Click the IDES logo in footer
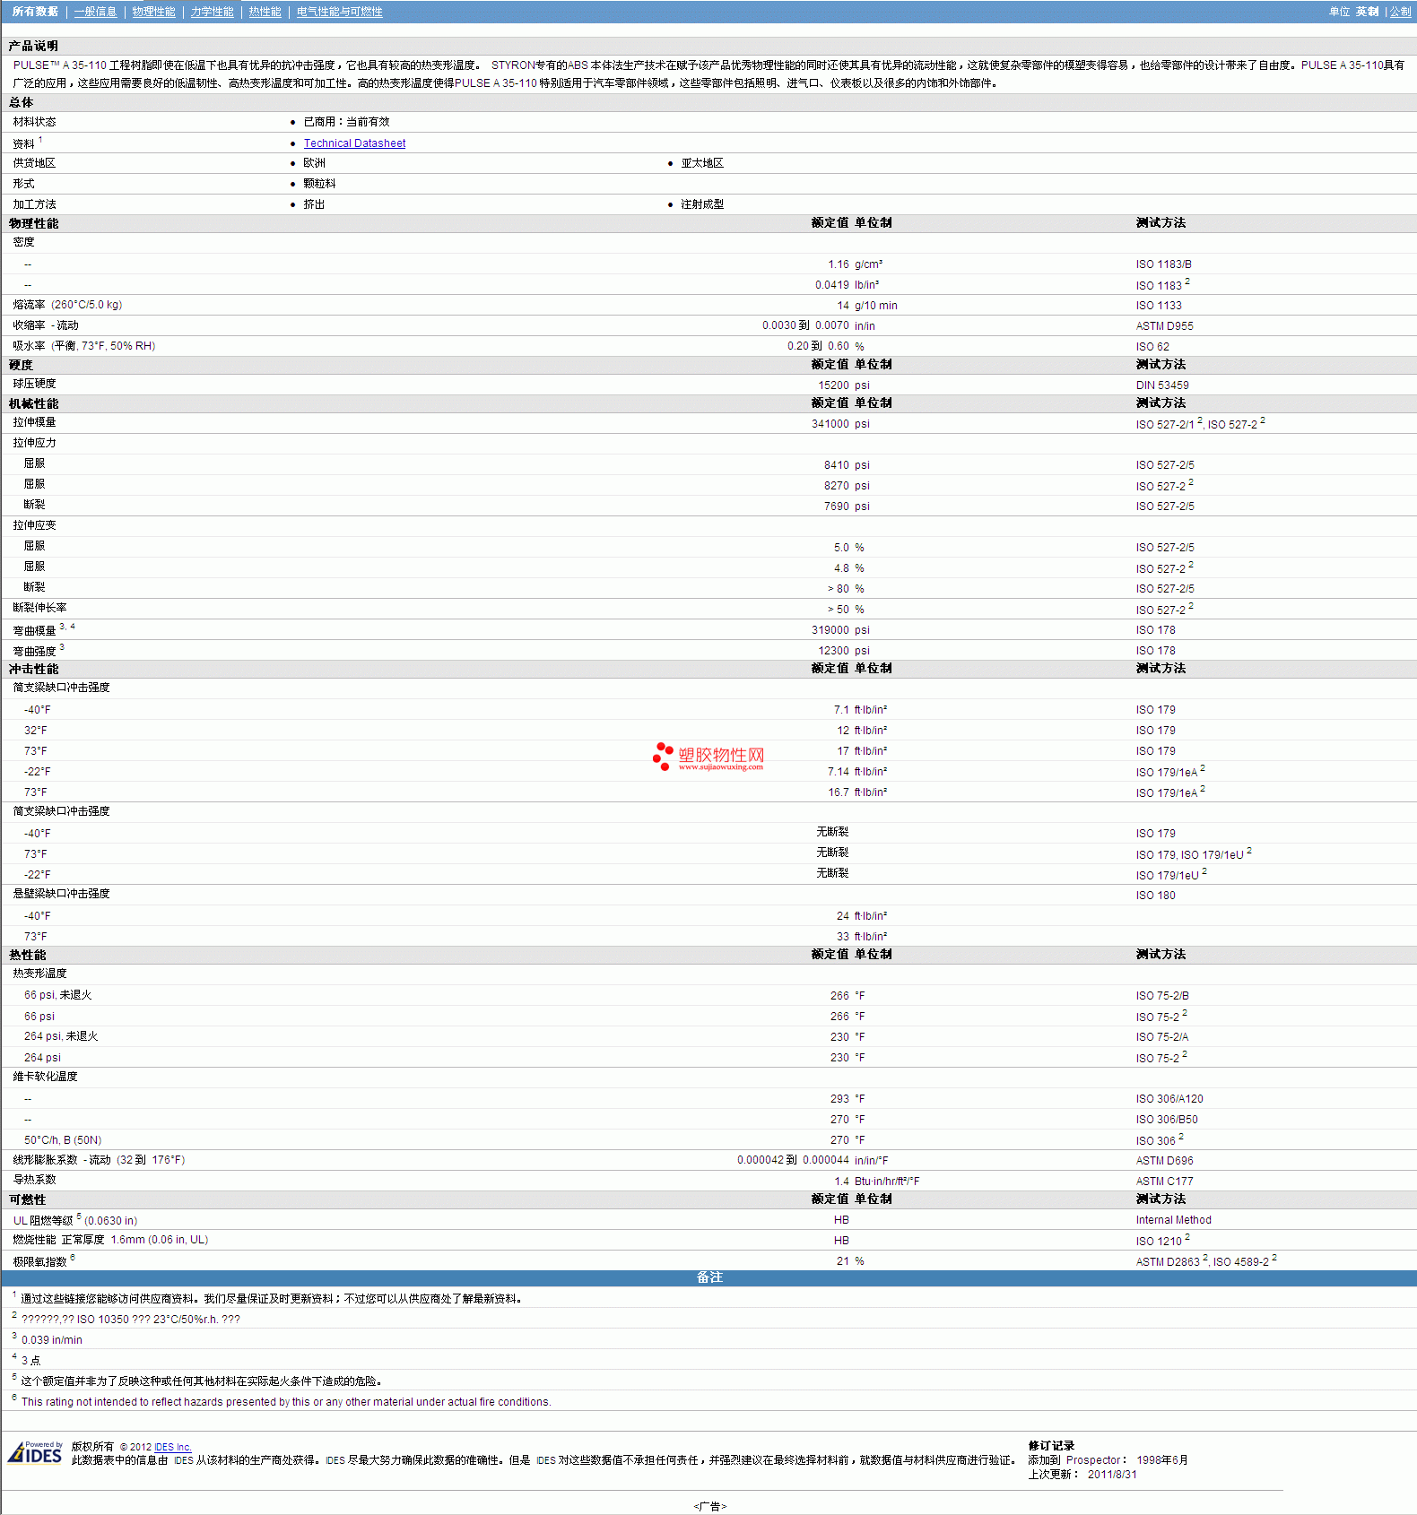Image resolution: width=1417 pixels, height=1515 pixels. click(35, 1451)
